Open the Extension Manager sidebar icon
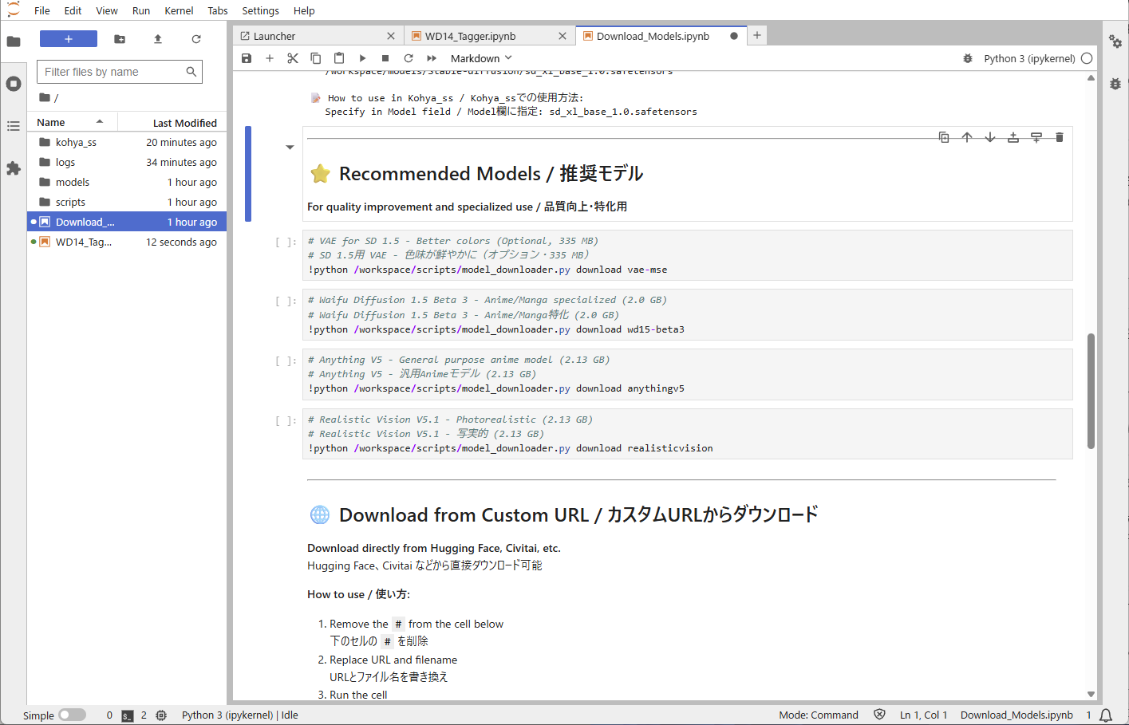Screen dimensions: 1129x725 (13, 168)
